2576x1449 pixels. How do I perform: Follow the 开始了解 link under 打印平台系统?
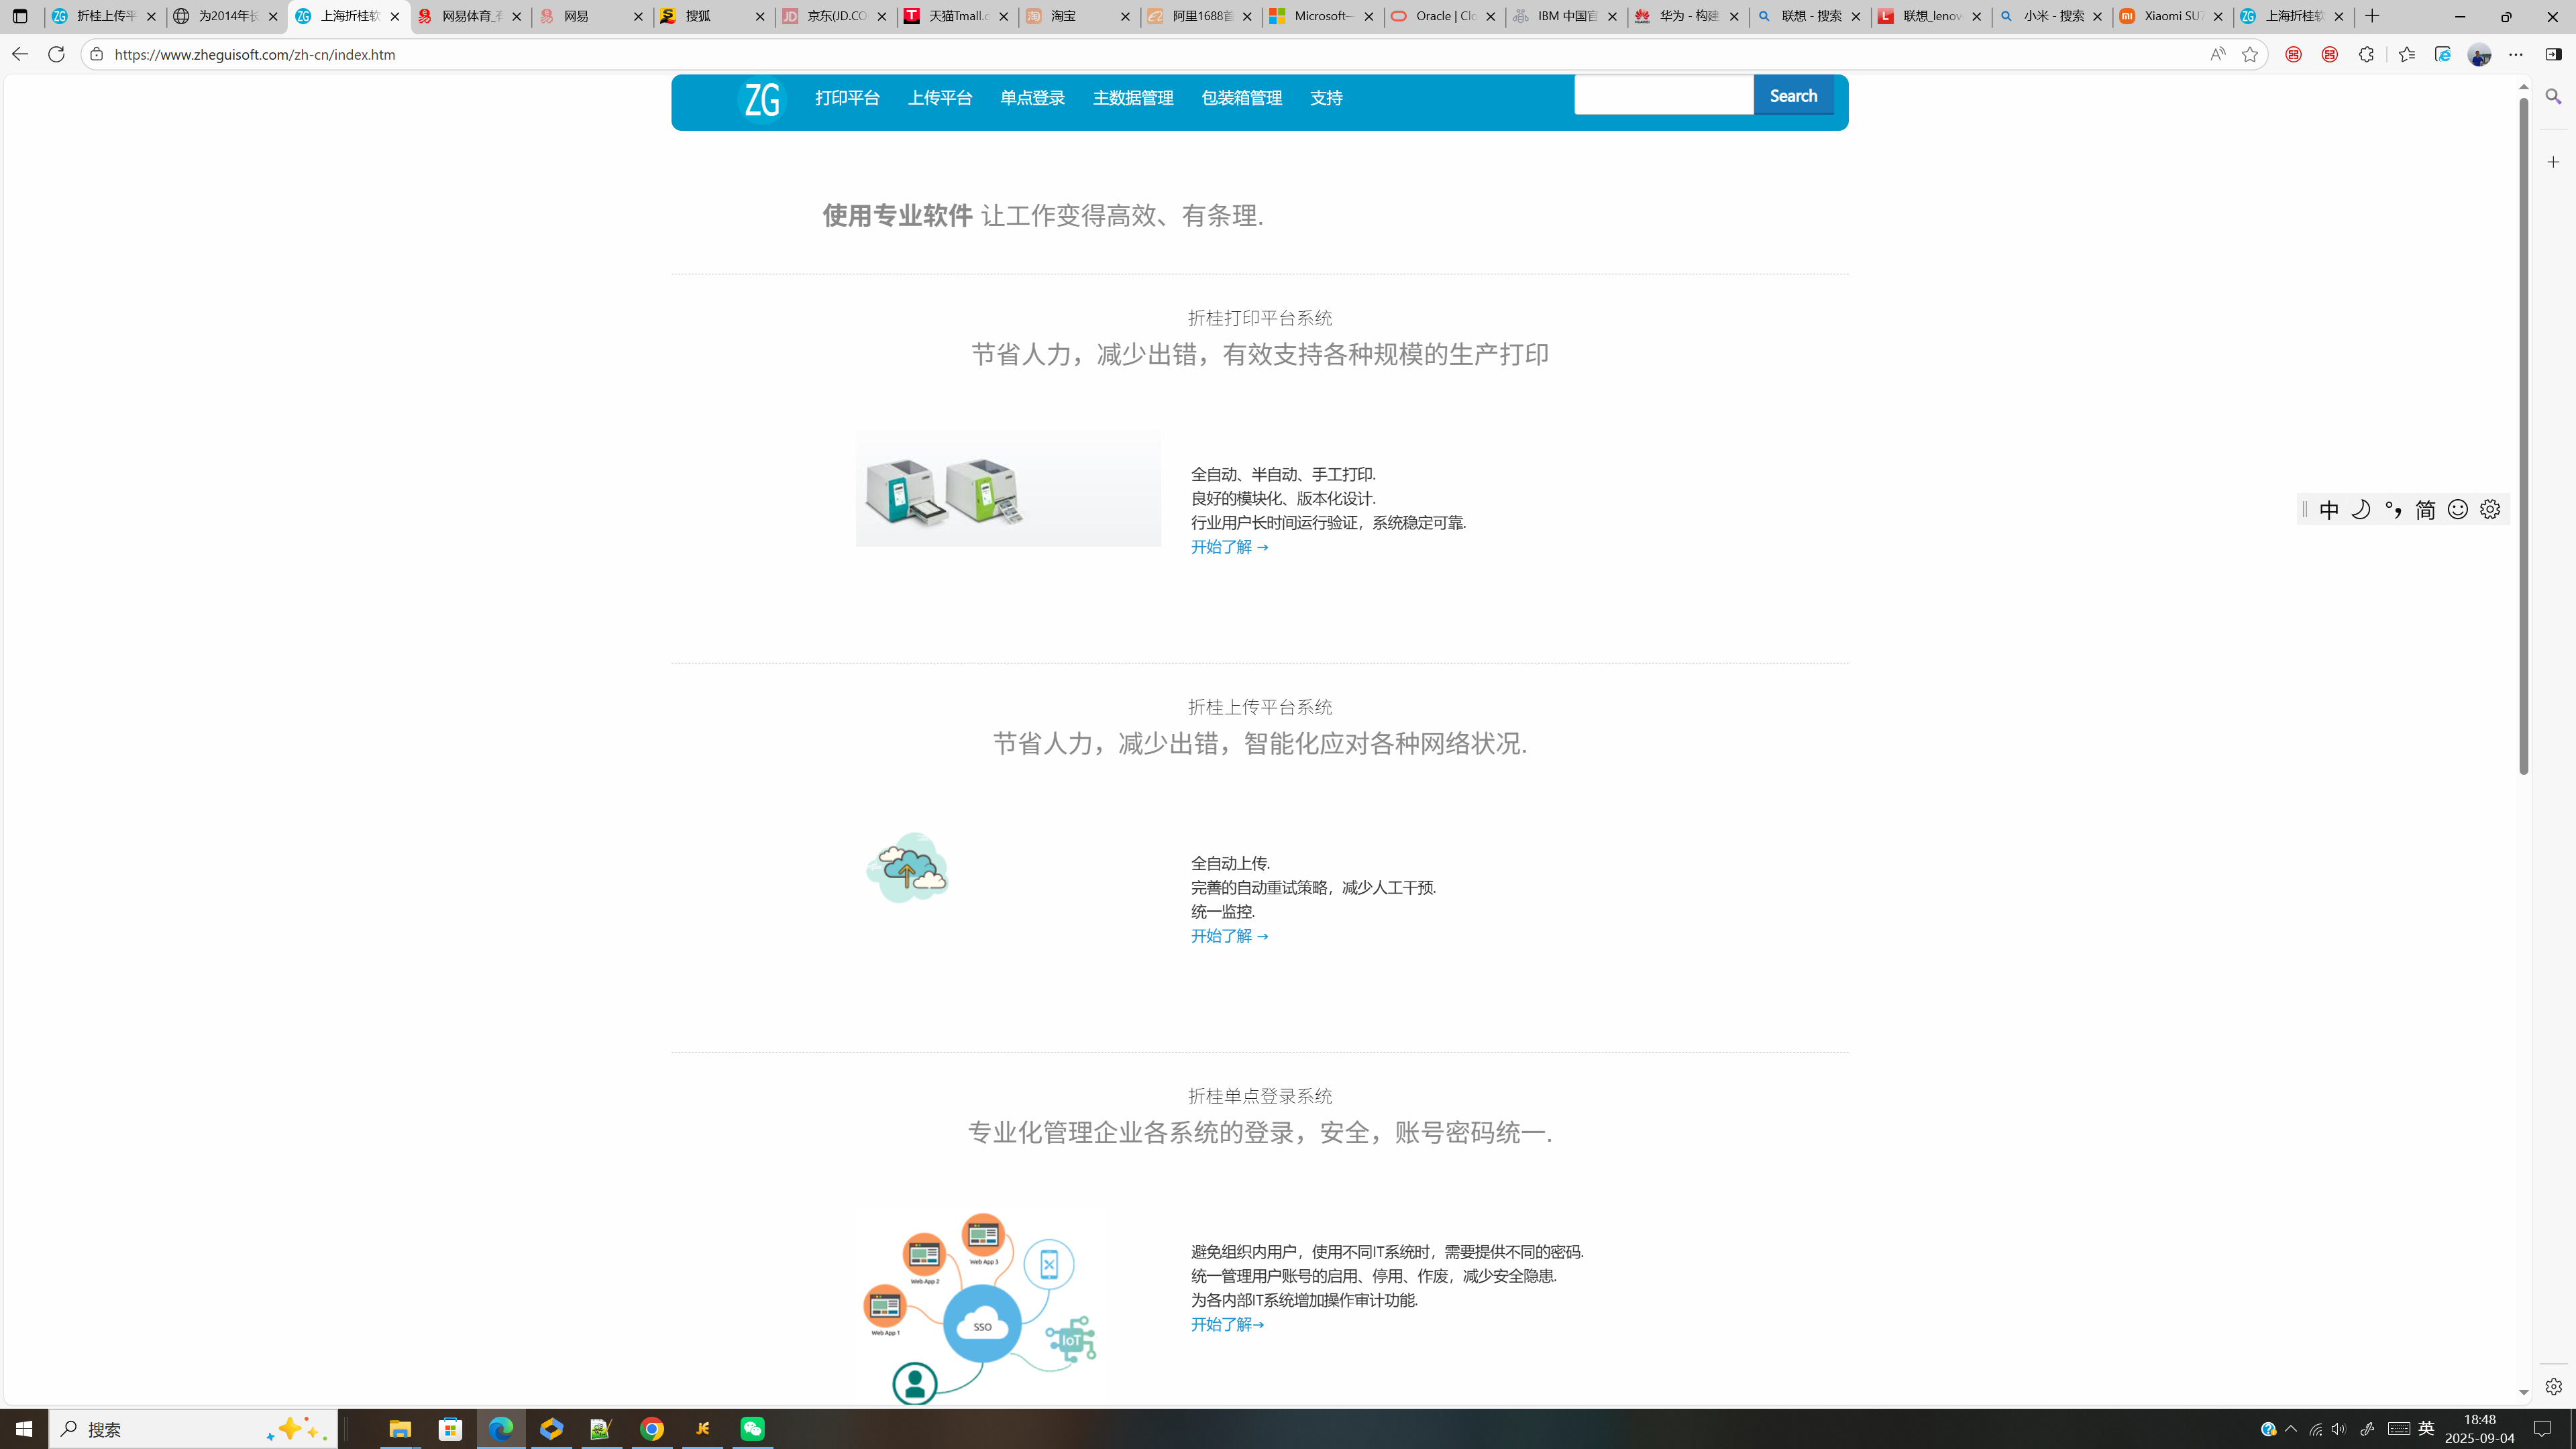(x=1229, y=547)
